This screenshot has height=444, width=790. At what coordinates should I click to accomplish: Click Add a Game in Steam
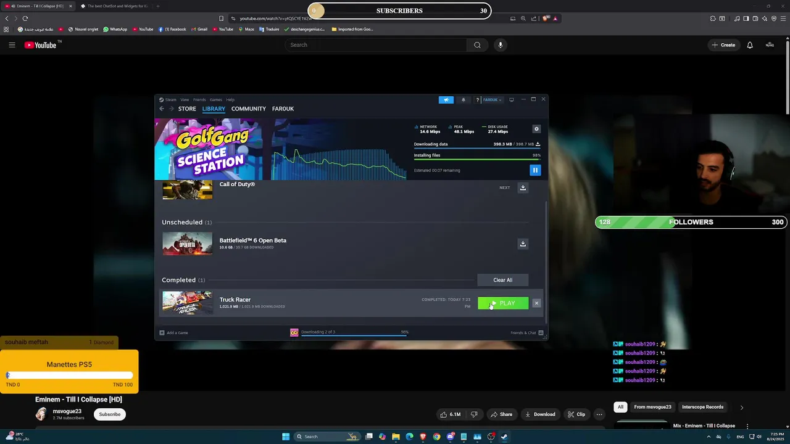click(x=173, y=333)
